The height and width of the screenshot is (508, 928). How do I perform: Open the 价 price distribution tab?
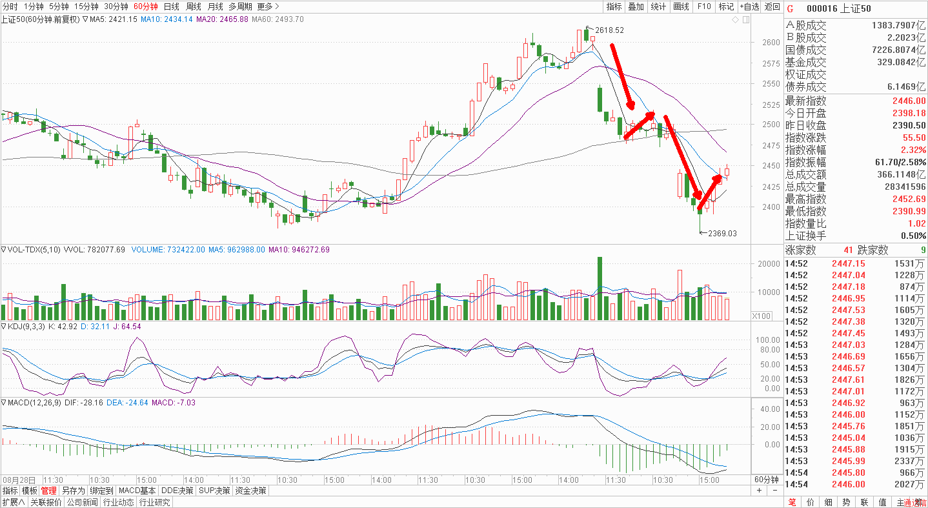(x=810, y=502)
